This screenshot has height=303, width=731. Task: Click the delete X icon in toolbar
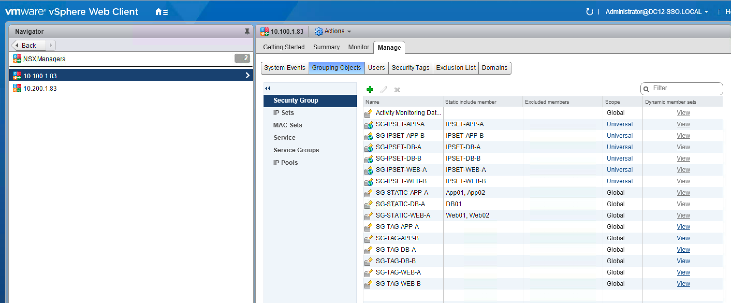tap(397, 90)
